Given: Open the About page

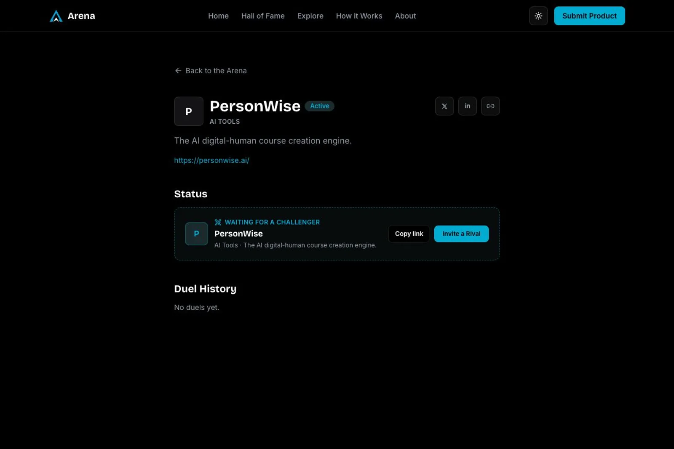Looking at the screenshot, I should click(405, 16).
